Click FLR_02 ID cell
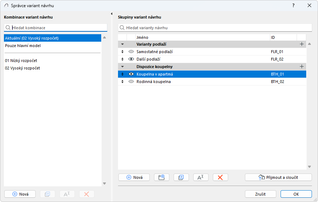This screenshot has height=202, width=318. (x=277, y=59)
